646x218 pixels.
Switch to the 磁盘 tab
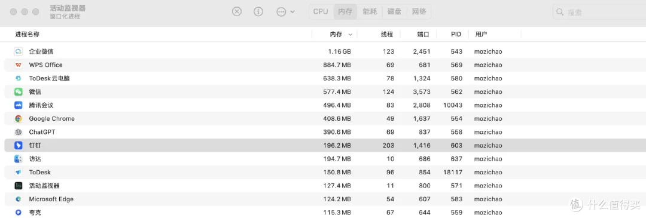click(x=394, y=11)
